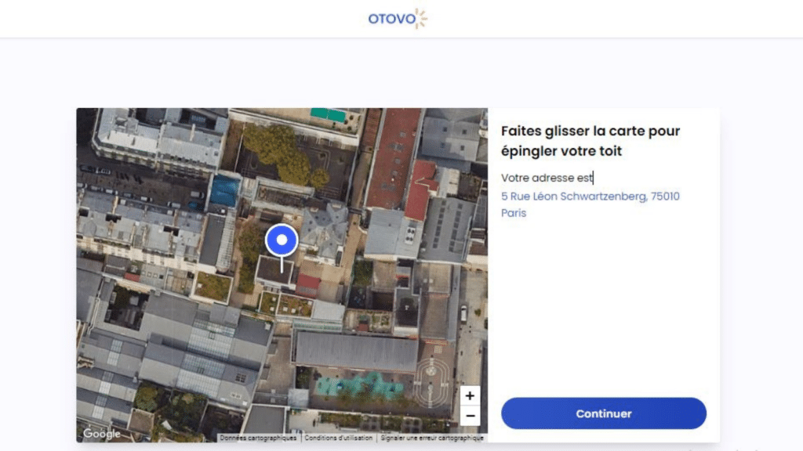Zoom in on the map
This screenshot has width=803, height=451.
pos(470,396)
